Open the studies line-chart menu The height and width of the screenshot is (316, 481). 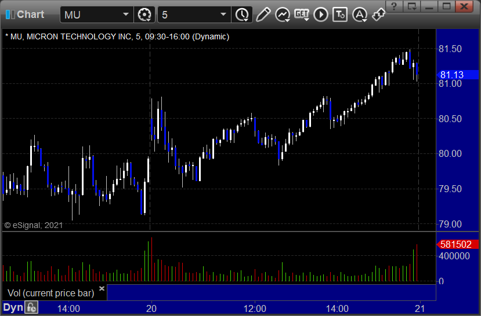coord(283,14)
